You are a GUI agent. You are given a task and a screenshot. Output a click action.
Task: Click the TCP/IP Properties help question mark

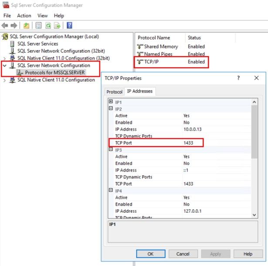238,78
